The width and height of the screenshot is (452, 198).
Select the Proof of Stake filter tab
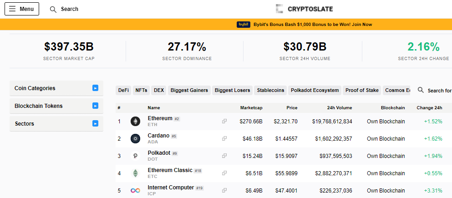tap(362, 90)
